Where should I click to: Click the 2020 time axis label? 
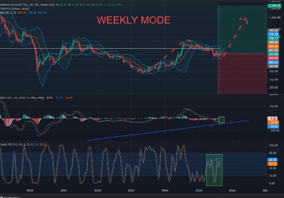click(30, 190)
